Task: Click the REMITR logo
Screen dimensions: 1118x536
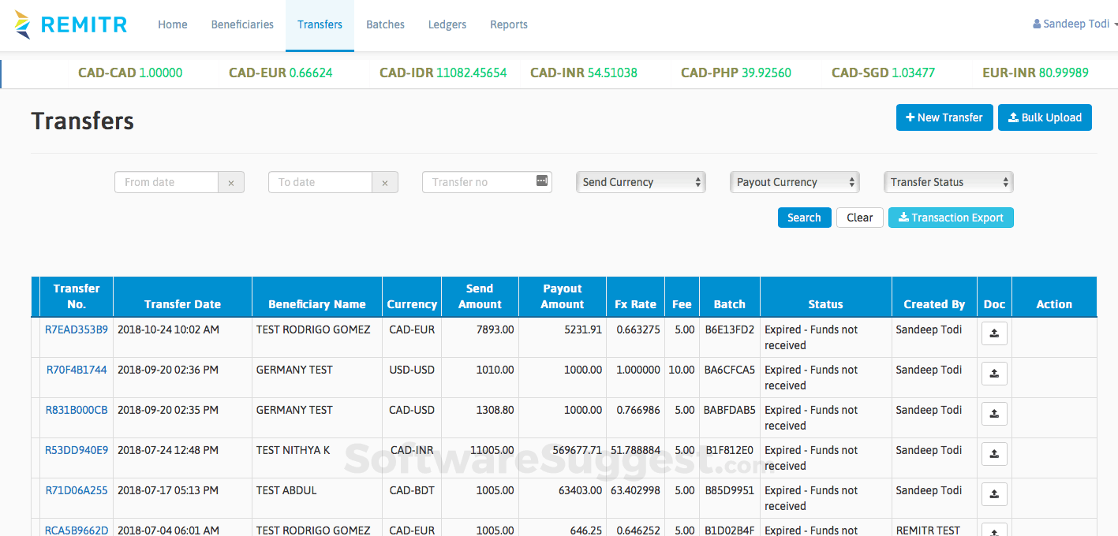Action: point(71,24)
